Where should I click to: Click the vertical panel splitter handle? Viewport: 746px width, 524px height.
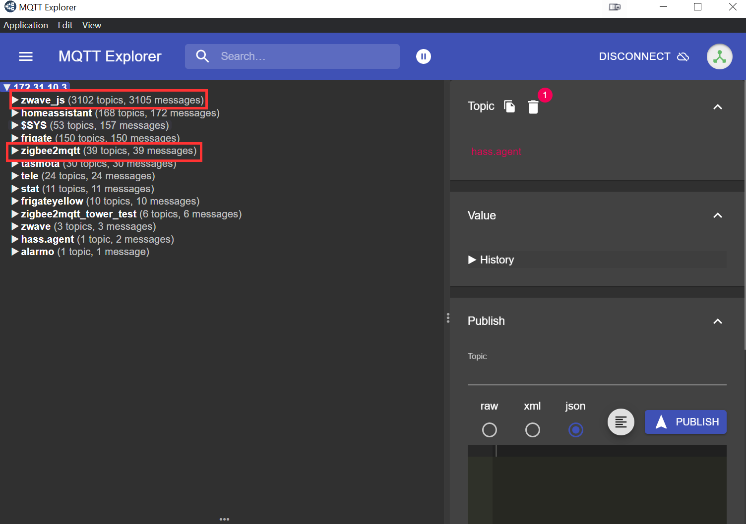point(448,318)
